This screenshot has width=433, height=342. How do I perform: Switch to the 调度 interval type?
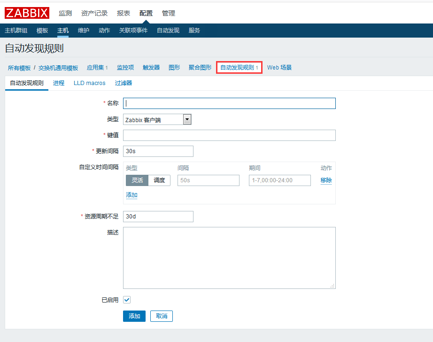coord(159,180)
